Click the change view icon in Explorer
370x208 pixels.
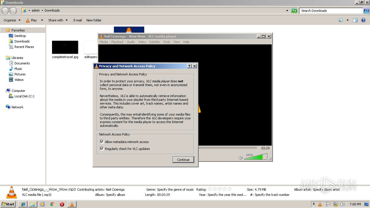click(341, 20)
